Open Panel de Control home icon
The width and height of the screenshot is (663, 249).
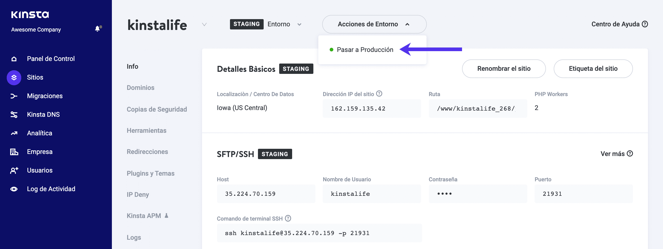14,59
